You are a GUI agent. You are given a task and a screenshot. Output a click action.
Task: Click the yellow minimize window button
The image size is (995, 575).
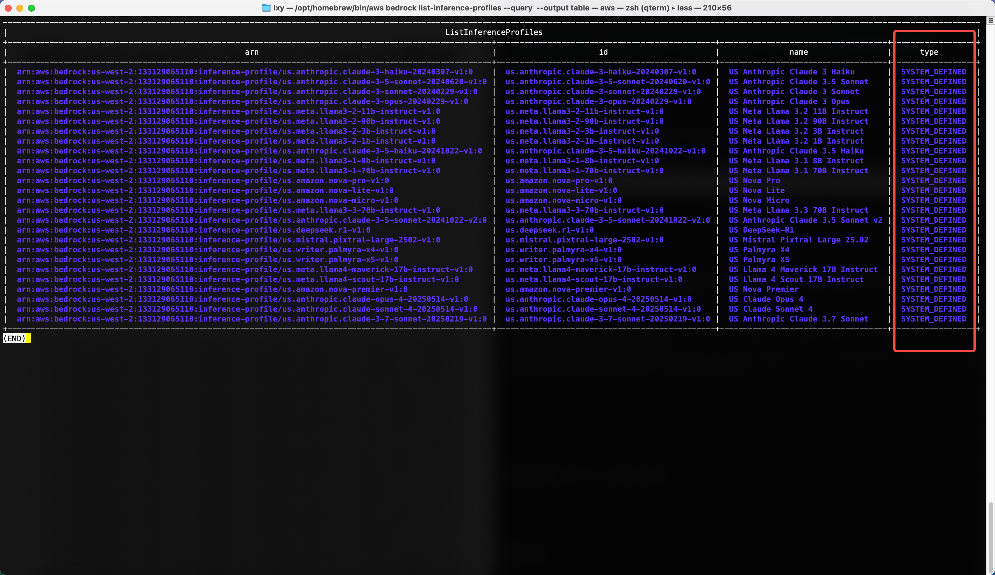pyautogui.click(x=20, y=8)
